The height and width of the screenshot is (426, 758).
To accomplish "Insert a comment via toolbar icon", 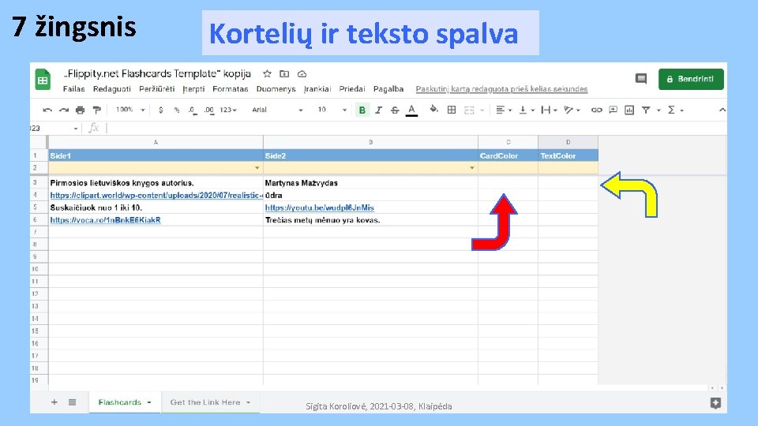I will 613,110.
